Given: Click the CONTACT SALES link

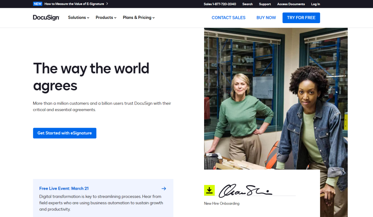Looking at the screenshot, I should click(x=228, y=18).
